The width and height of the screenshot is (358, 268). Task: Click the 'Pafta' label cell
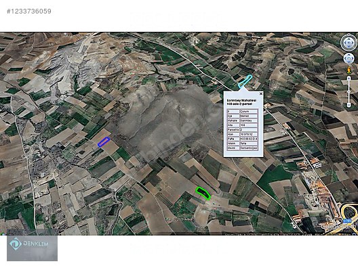pyautogui.click(x=233, y=139)
